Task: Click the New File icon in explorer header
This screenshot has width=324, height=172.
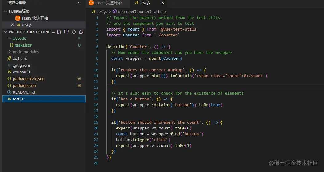Action: click(x=59, y=32)
